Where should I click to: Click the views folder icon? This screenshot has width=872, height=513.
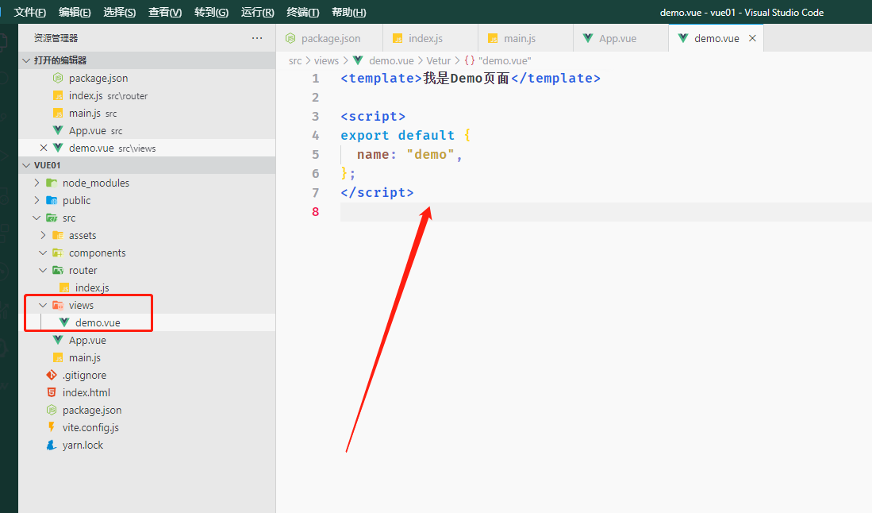58,305
